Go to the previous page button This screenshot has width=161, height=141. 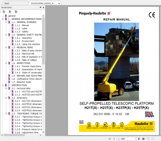114,139
